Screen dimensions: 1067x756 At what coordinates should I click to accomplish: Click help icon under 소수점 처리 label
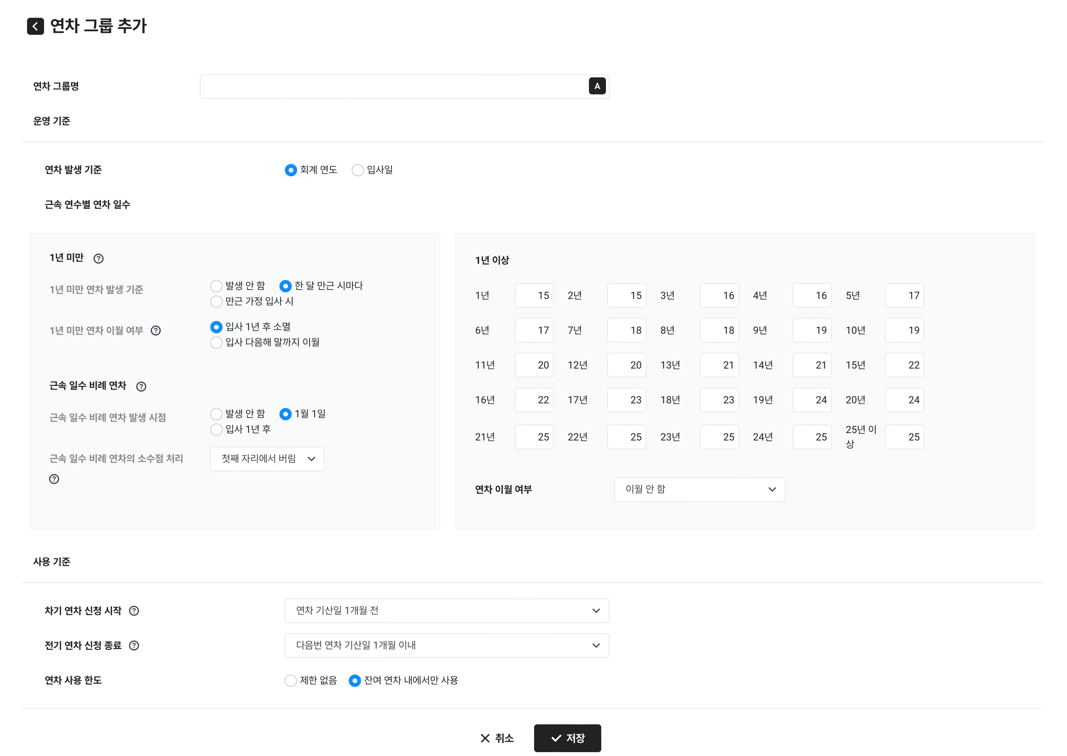(54, 479)
